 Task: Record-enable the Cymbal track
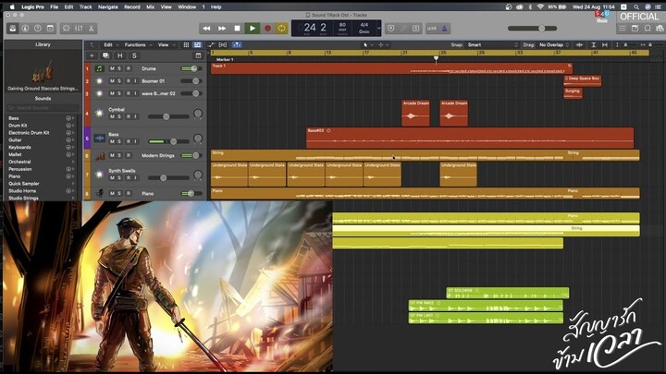129,116
